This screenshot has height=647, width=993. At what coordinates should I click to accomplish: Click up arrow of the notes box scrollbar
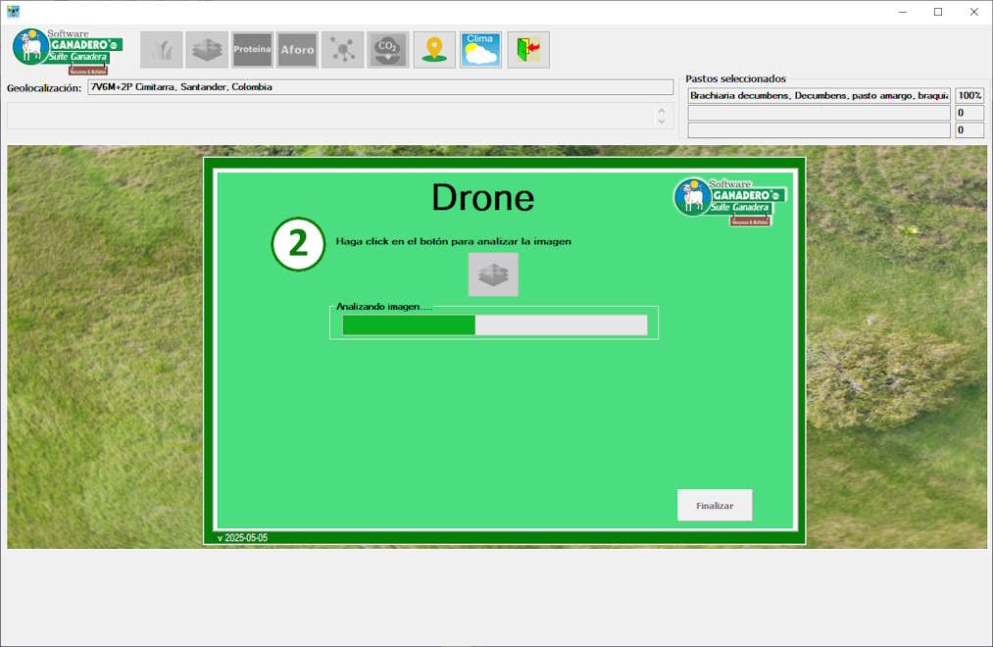point(662,110)
